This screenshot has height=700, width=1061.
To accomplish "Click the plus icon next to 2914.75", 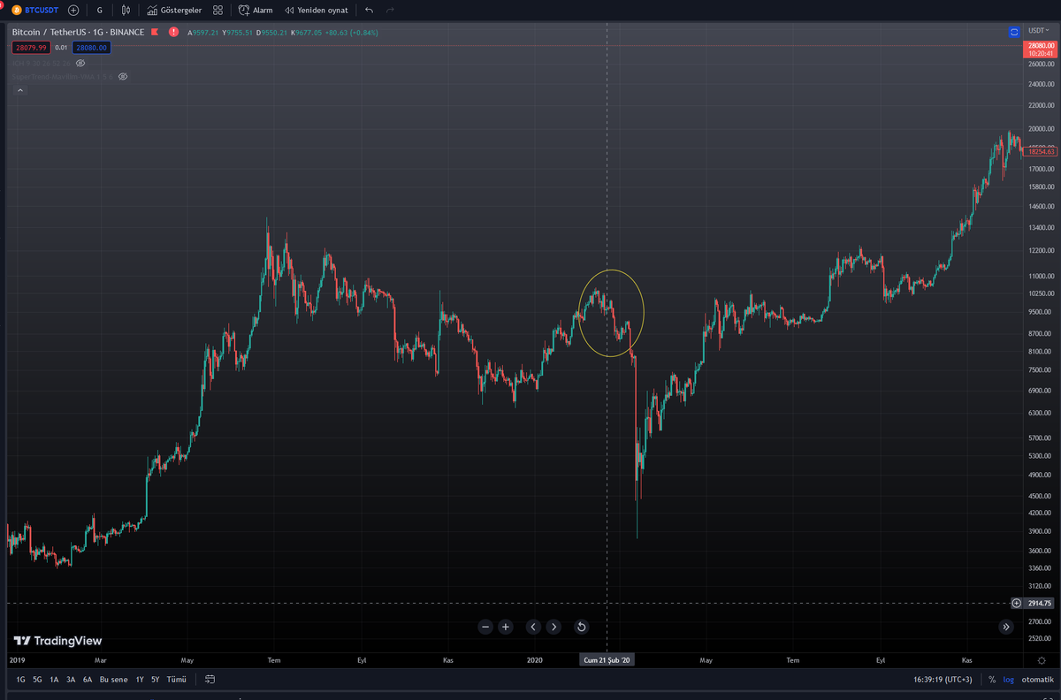I will coord(1016,604).
